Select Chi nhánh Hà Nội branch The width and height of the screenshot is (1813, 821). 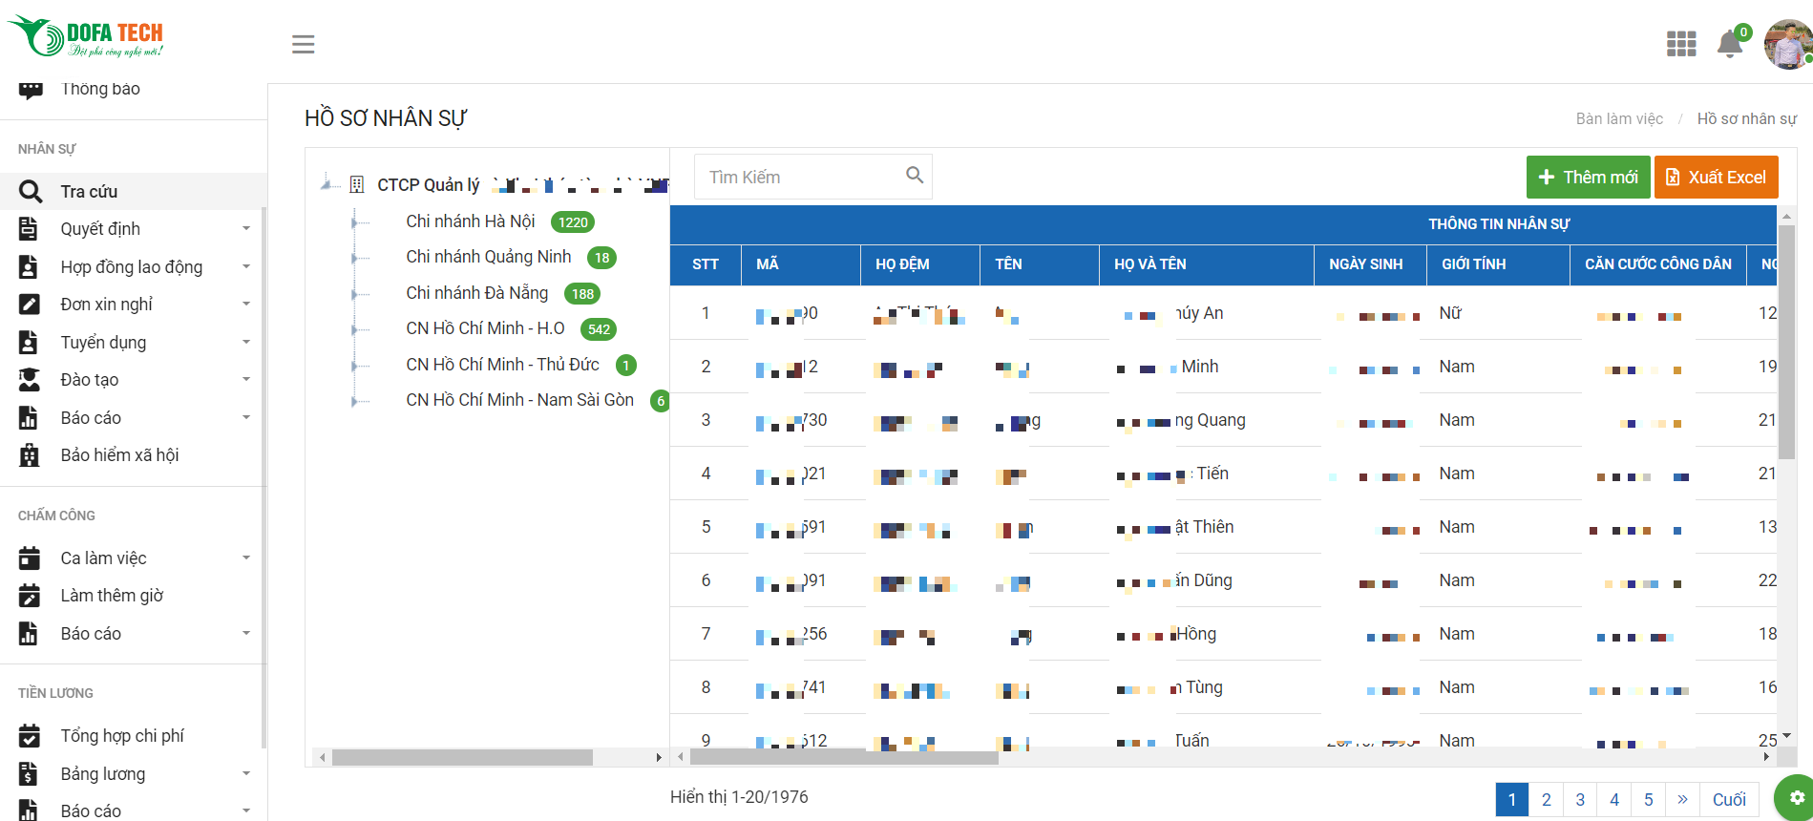point(470,221)
